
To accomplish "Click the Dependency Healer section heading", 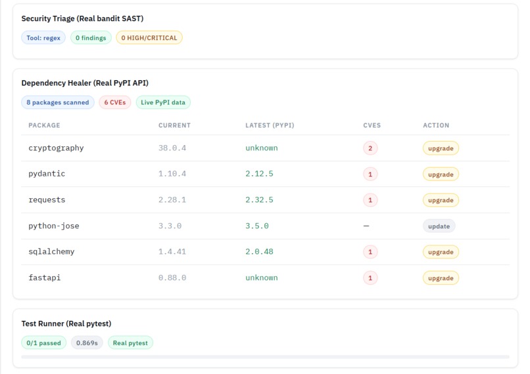I will click(x=85, y=83).
